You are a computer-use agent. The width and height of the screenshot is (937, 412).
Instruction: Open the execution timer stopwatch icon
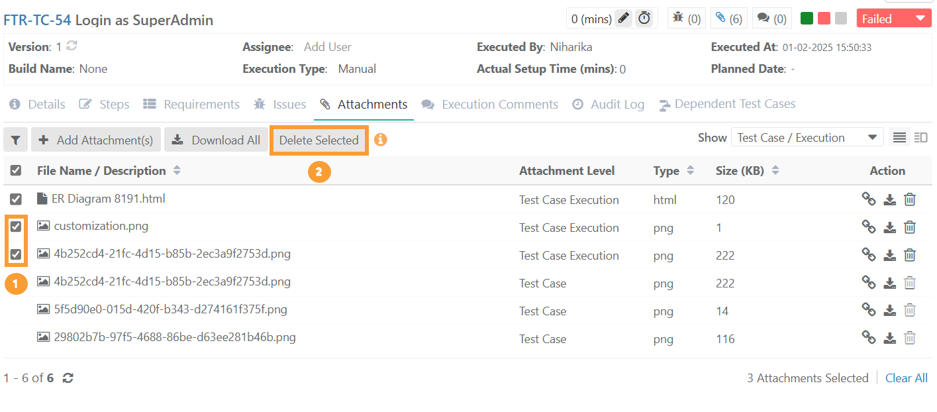[x=644, y=19]
